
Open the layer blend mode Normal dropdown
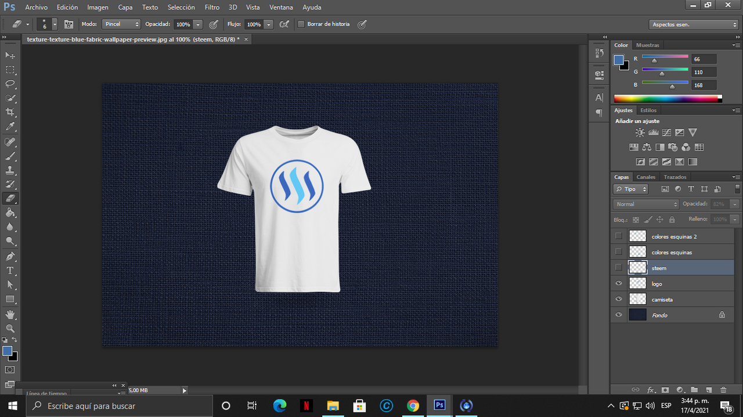coord(646,204)
